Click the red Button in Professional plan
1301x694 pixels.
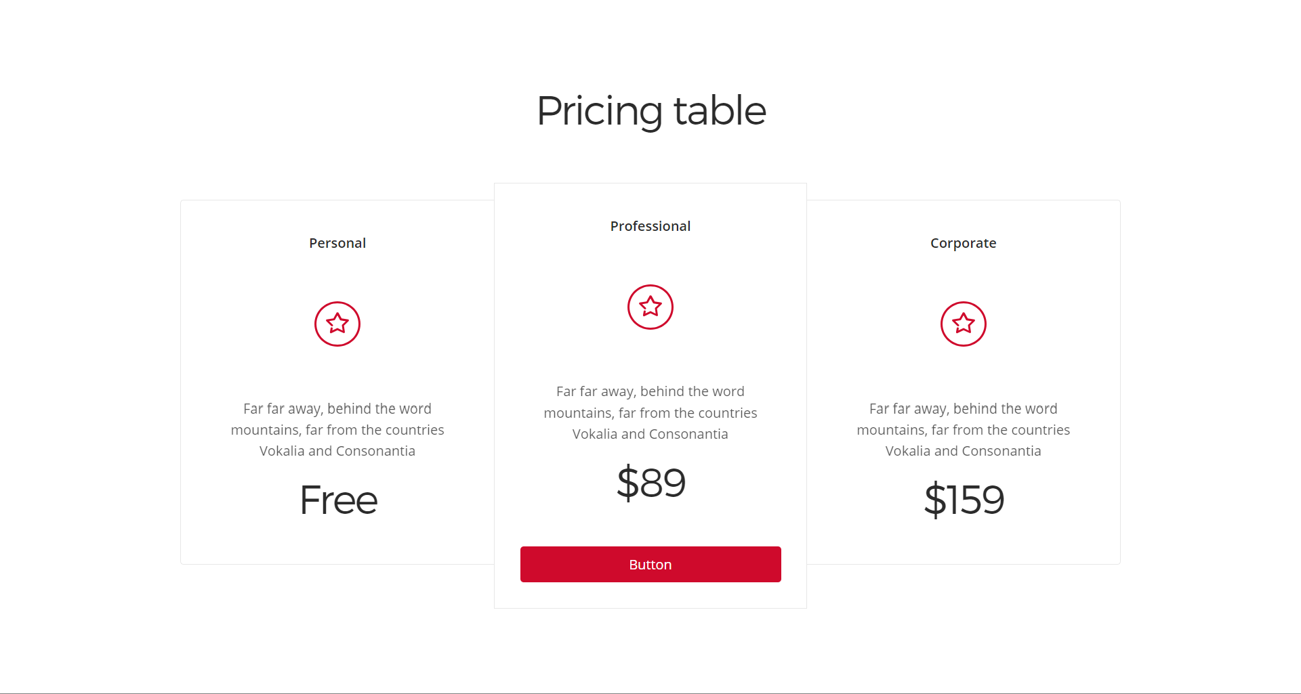click(x=650, y=564)
